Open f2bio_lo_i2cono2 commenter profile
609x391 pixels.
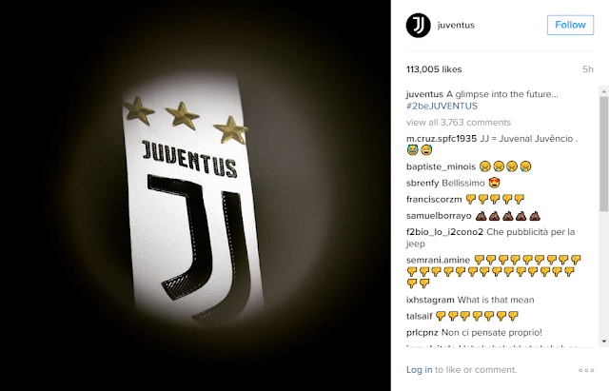(444, 232)
